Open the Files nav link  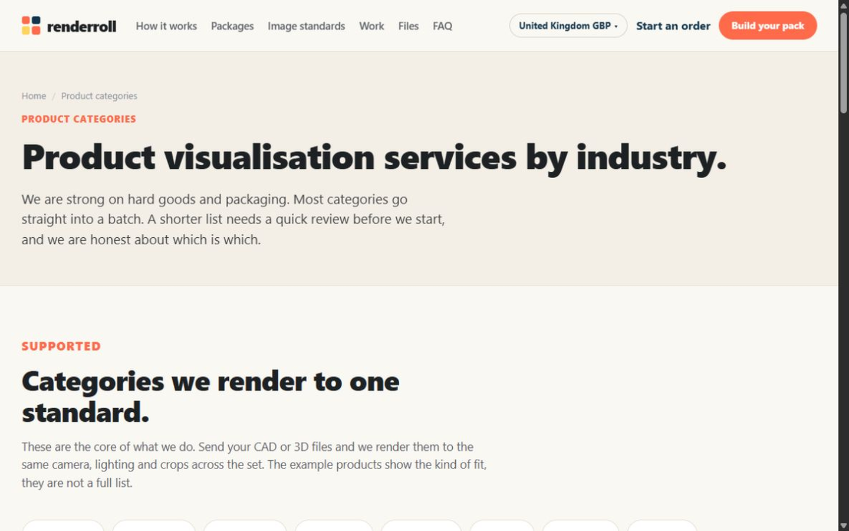tap(408, 26)
